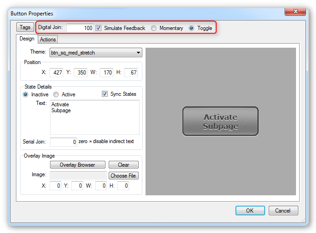The image size is (316, 233).
Task: Switch to the Design tab
Action: click(x=26, y=39)
